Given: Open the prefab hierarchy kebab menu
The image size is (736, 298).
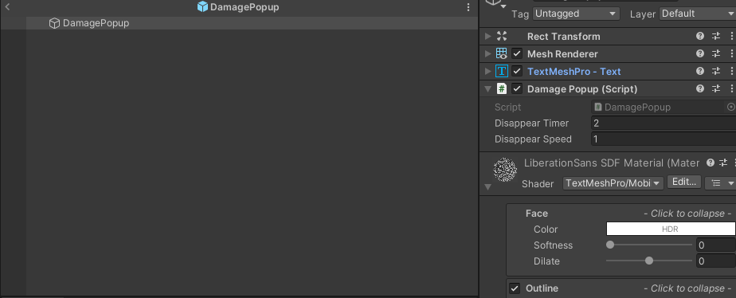Looking at the screenshot, I should pos(468,7).
